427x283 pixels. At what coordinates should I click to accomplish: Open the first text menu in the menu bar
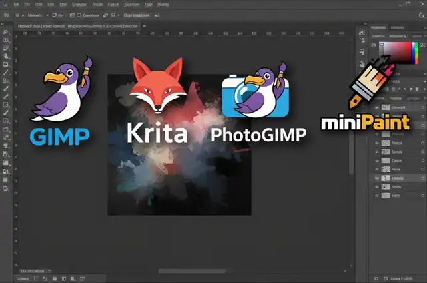[16, 5]
